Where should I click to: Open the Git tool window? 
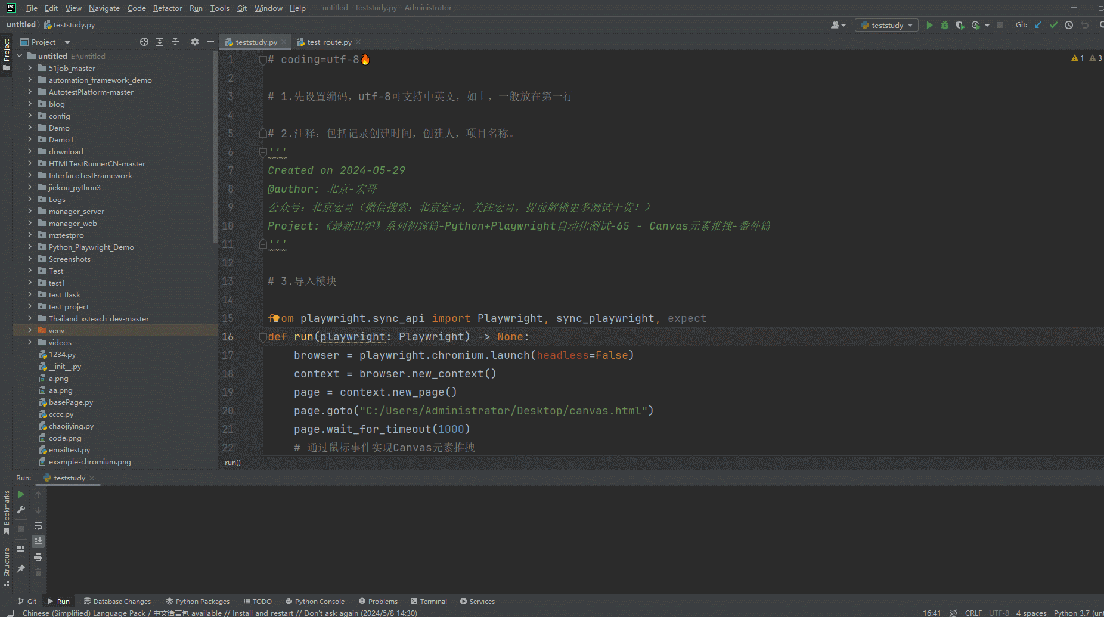[x=27, y=602]
